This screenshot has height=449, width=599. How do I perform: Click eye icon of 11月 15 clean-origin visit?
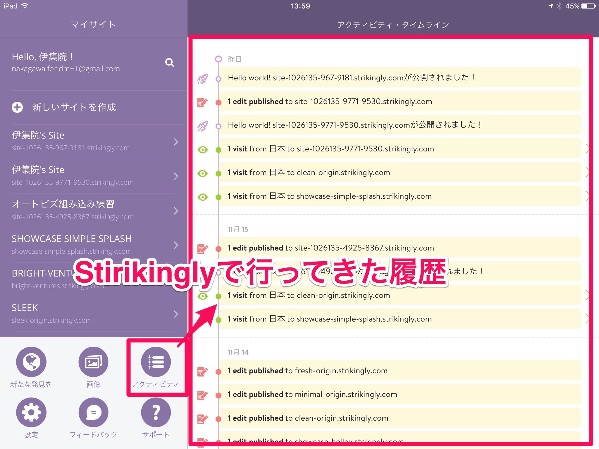point(202,296)
